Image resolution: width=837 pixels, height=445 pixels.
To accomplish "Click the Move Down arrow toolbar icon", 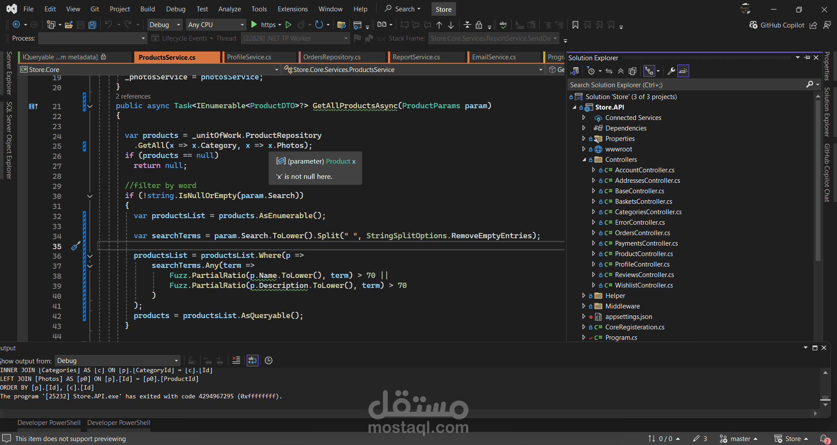I will coord(451,25).
